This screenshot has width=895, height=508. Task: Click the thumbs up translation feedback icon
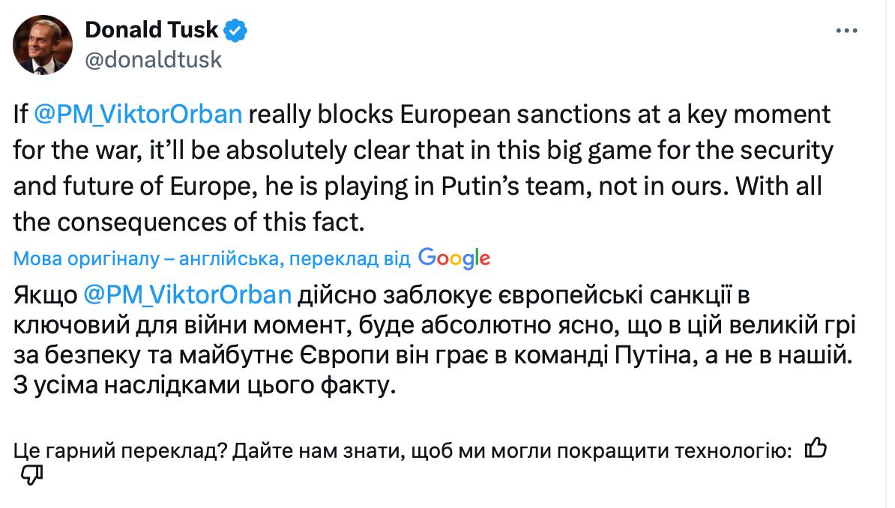815,449
